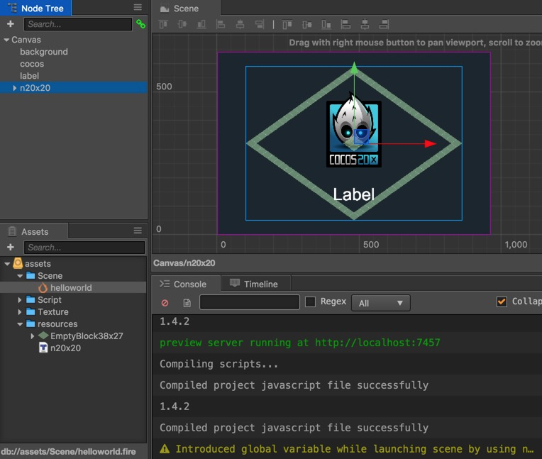The width and height of the screenshot is (542, 459).
Task: Open the console log file icon
Action: click(187, 303)
